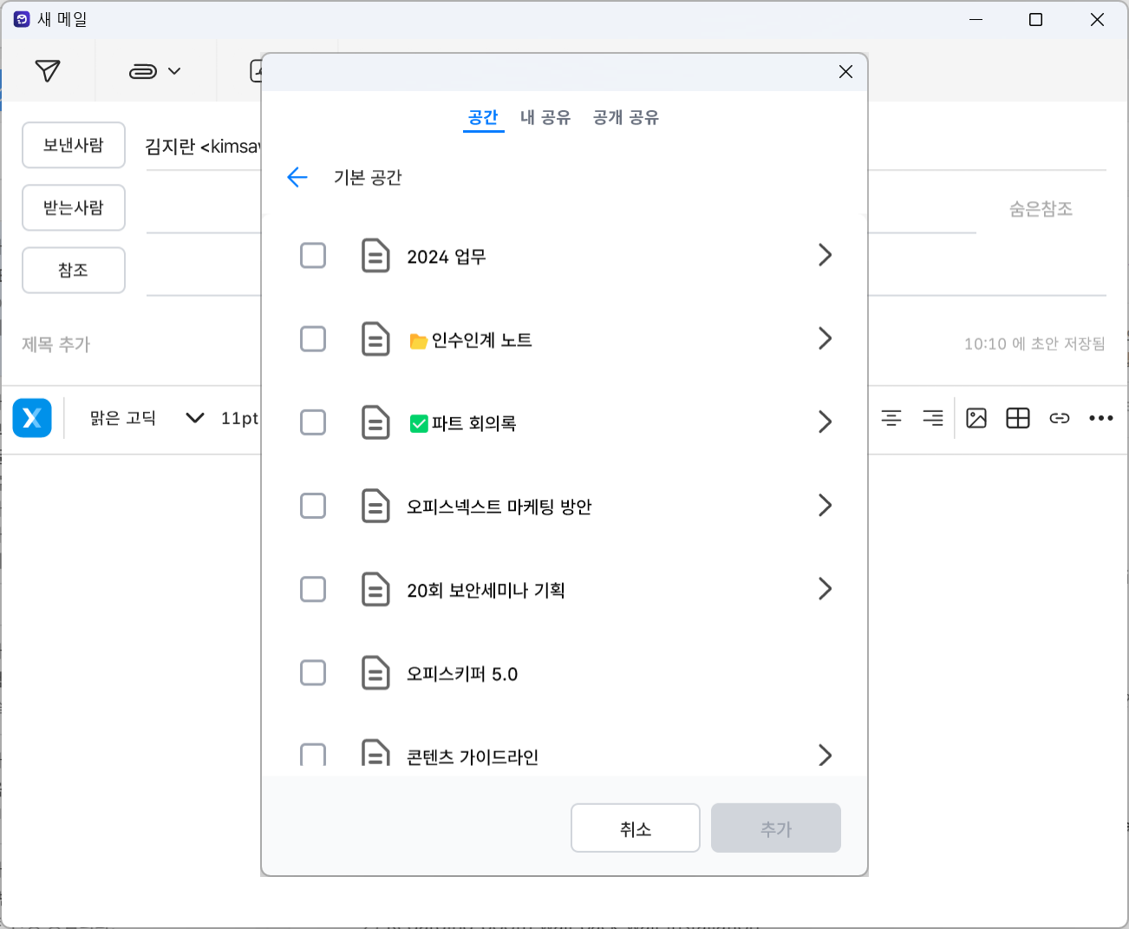Click the center alignment icon

[891, 417]
